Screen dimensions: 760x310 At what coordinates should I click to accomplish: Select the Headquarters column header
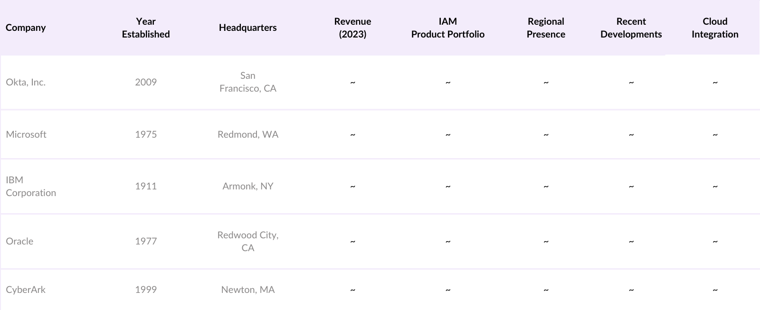tap(247, 28)
